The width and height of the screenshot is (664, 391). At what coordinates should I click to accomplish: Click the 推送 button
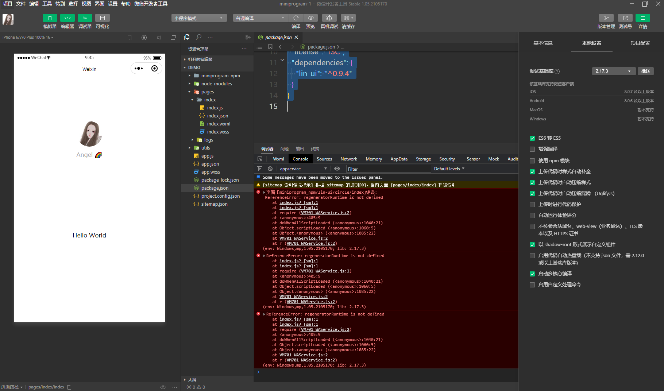[x=646, y=71]
